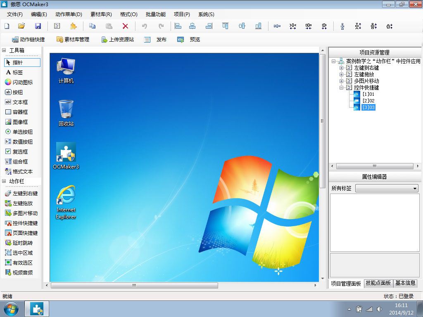Pick the 选中区域 action
Screen dimensions: 423x317
click(19, 253)
